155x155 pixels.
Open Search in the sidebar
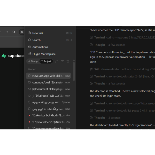tap(50, 40)
